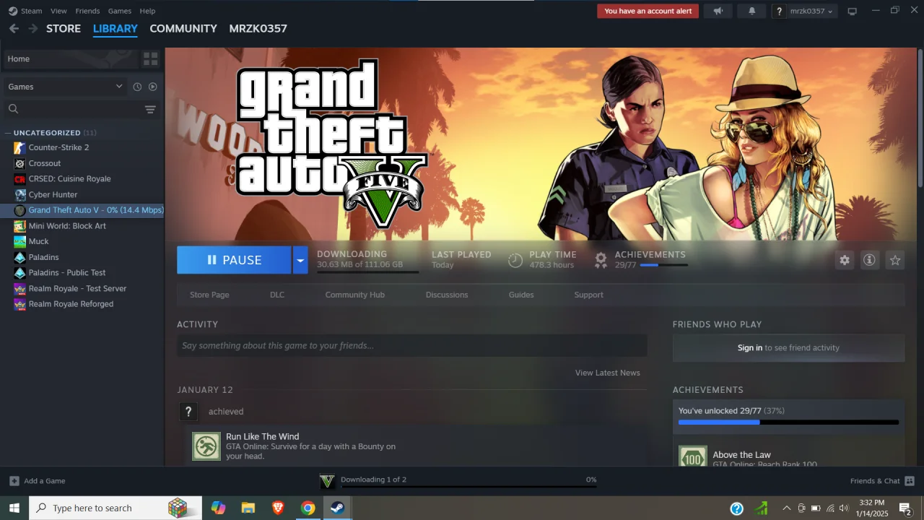Switch to Big Picture mode icon
The width and height of the screenshot is (924, 520).
(x=852, y=11)
